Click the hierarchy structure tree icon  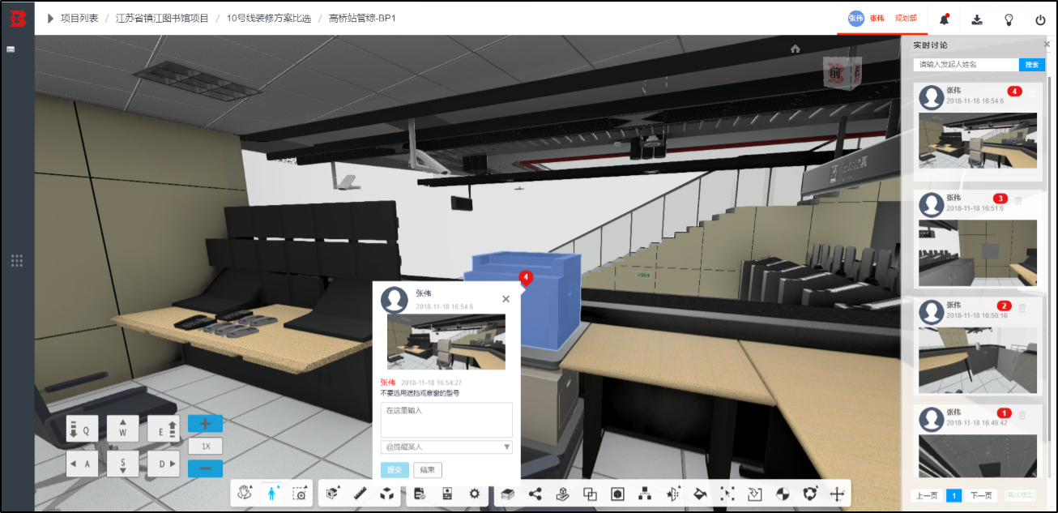click(x=645, y=493)
